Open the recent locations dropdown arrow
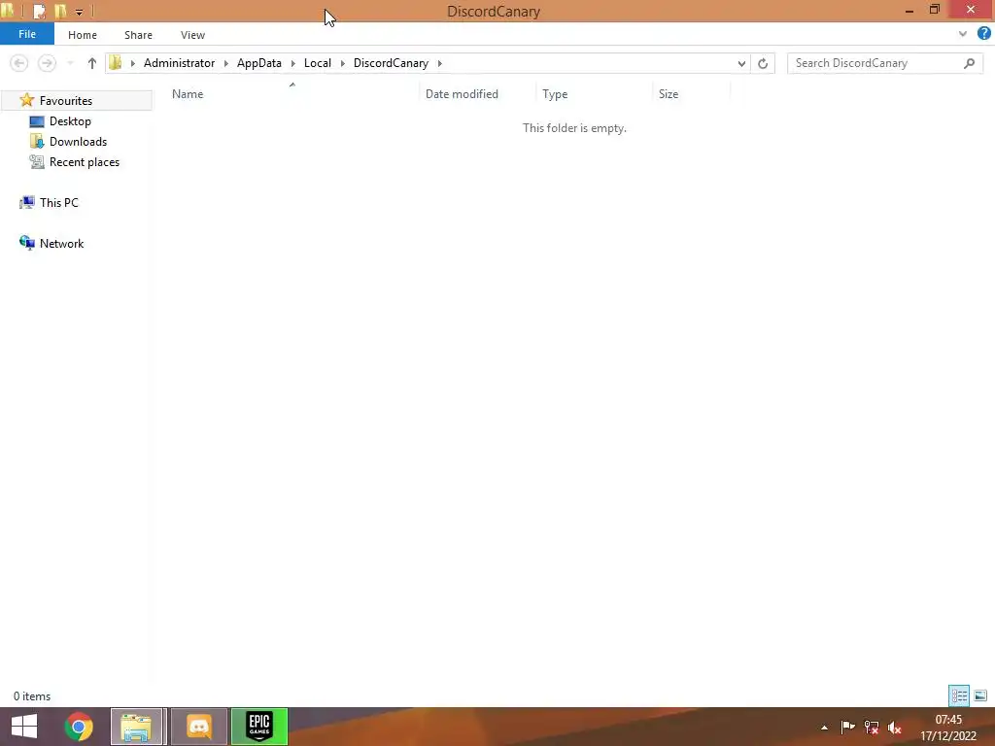The width and height of the screenshot is (995, 746). tap(70, 63)
